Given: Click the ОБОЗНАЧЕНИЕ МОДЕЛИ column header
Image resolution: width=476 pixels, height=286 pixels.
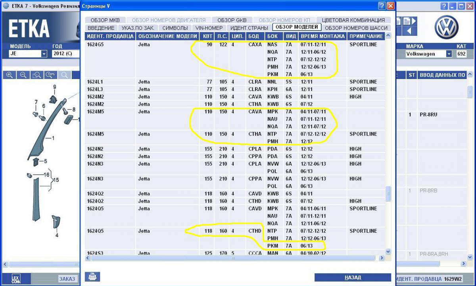Looking at the screenshot, I should pos(168,36).
